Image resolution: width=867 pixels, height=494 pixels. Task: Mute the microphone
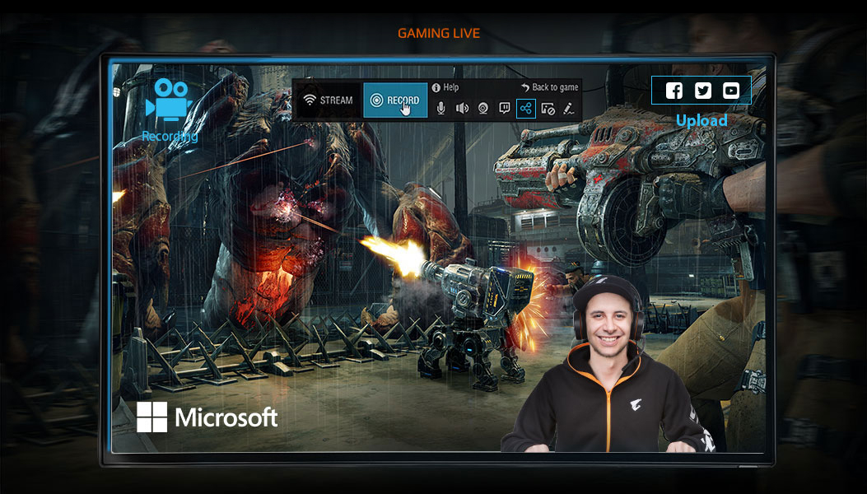[x=440, y=108]
